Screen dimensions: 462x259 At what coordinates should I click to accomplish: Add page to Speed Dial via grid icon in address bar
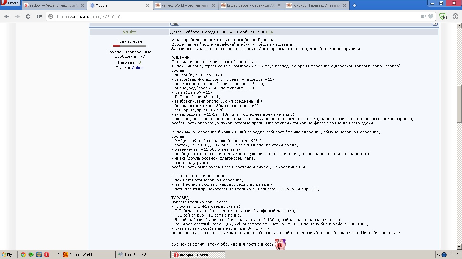coord(423,16)
